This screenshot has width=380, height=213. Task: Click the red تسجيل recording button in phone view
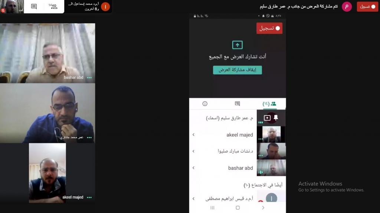coord(269,28)
